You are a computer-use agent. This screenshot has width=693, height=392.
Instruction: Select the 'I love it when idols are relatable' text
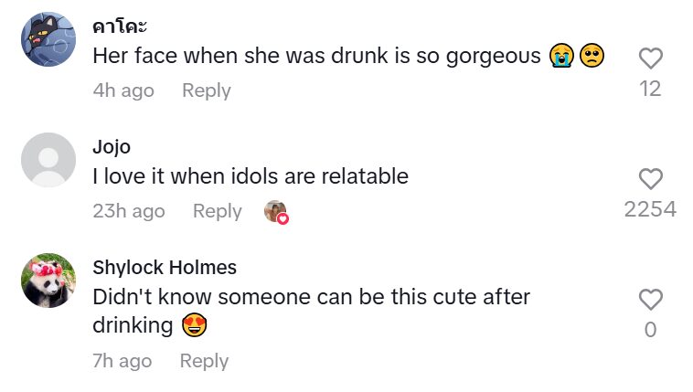(x=251, y=176)
